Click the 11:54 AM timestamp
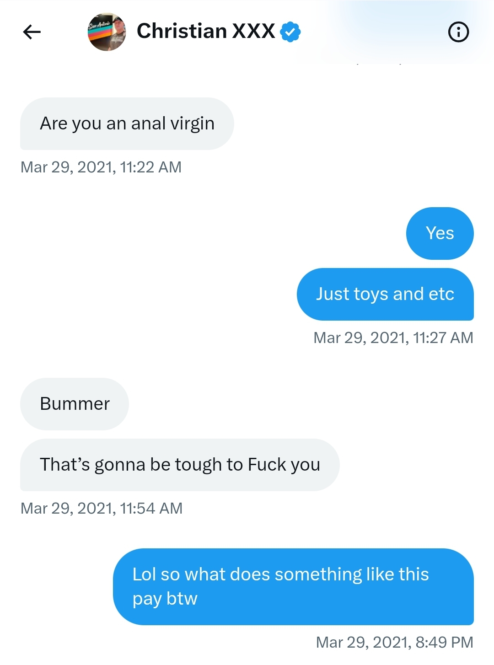Viewport: 494px width, 665px height. [x=102, y=509]
